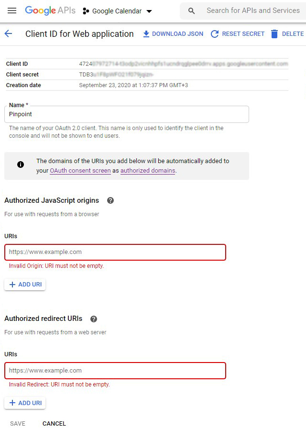Screen dimensions: 306x440
Task: Click Download JSON button
Action: pyautogui.click(x=173, y=34)
